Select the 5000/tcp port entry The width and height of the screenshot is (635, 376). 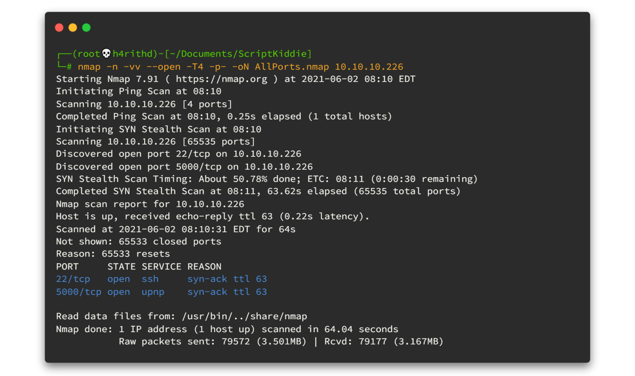pyautogui.click(x=79, y=292)
